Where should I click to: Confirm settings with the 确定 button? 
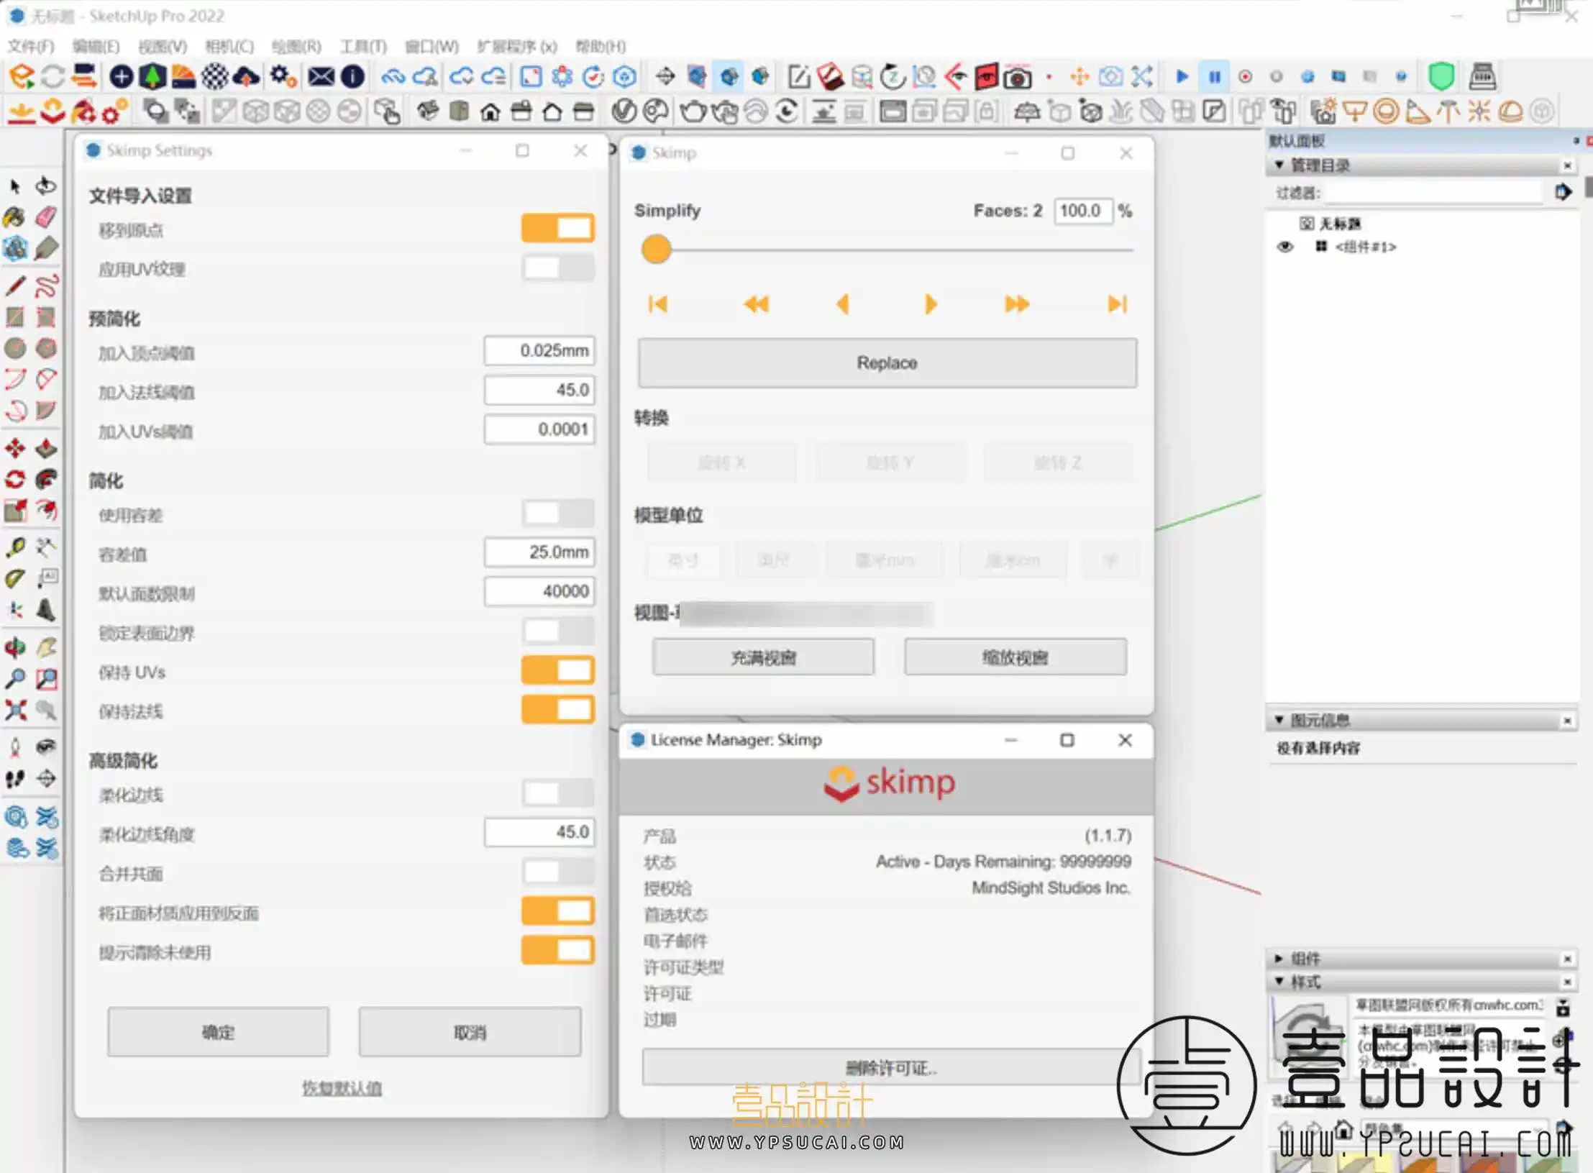218,1032
